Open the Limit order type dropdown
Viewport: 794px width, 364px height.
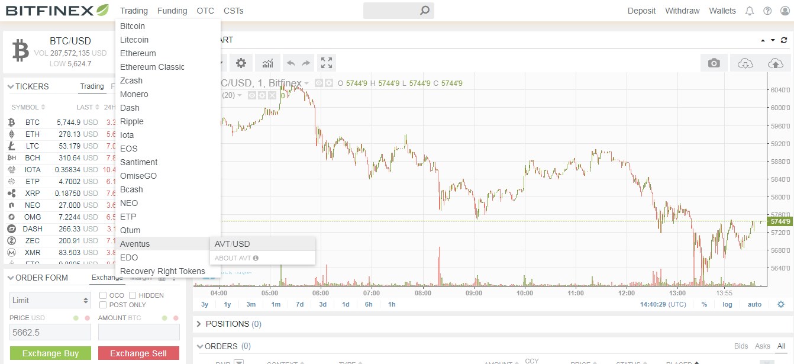[50, 300]
